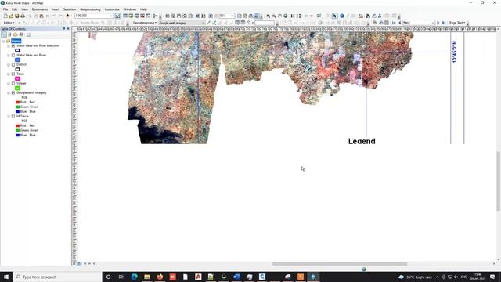Viewport: 501px width, 282px height.
Task: Click the Open map document icon
Action: coord(11,16)
